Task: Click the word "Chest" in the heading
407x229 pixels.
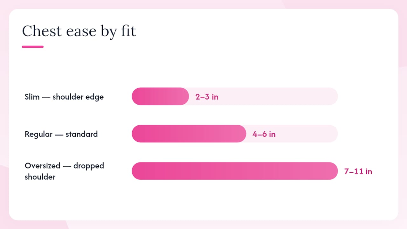Action: coord(42,31)
